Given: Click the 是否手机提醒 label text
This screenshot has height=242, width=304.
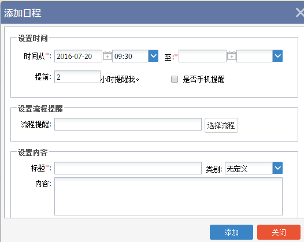Looking at the screenshot, I should tap(203, 79).
